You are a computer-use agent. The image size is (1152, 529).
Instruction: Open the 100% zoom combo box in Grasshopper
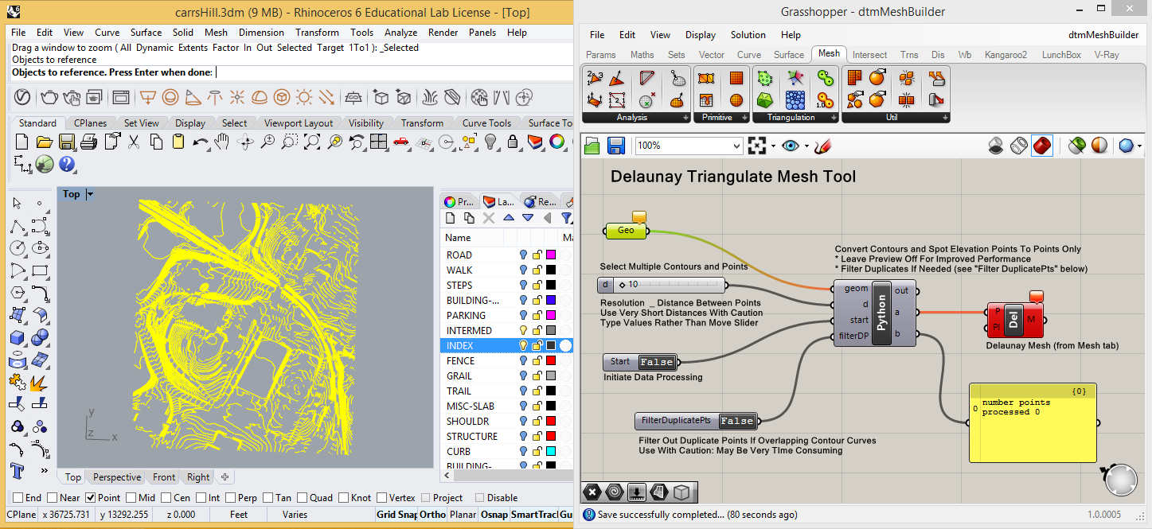click(x=689, y=146)
